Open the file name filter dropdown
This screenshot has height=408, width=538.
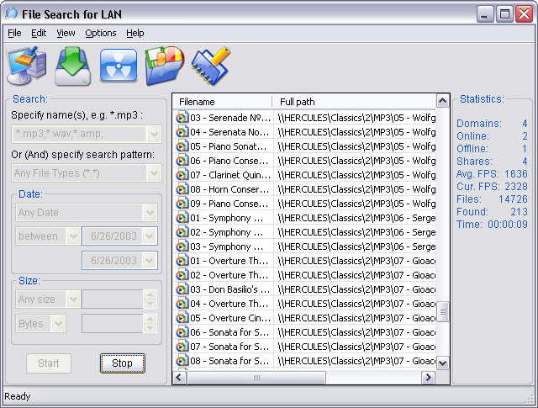(x=154, y=135)
